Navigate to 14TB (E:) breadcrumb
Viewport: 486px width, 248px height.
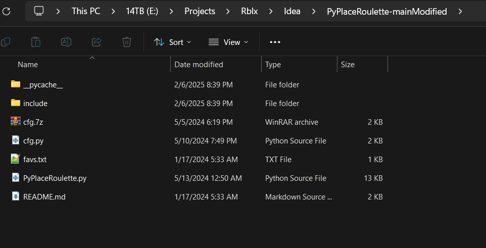(142, 12)
